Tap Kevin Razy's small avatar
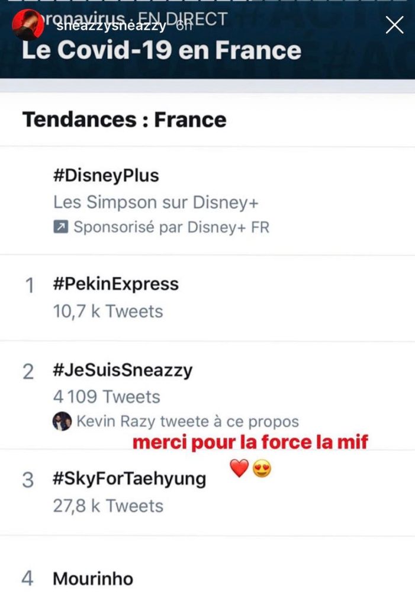This screenshot has height=606, width=415. [x=62, y=421]
